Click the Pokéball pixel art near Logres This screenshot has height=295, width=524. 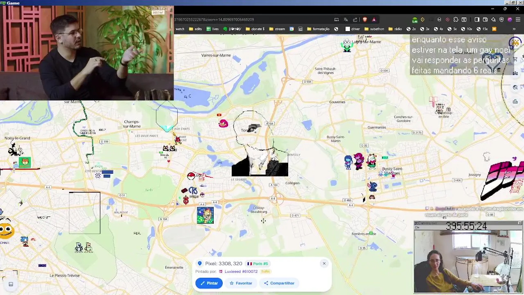(x=191, y=176)
